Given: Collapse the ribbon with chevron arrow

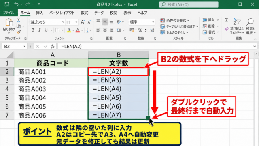Looking at the screenshot, I should [x=255, y=39].
